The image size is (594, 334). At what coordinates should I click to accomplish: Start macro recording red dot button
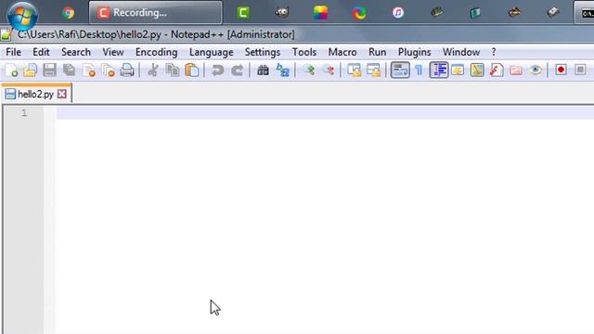tap(561, 71)
